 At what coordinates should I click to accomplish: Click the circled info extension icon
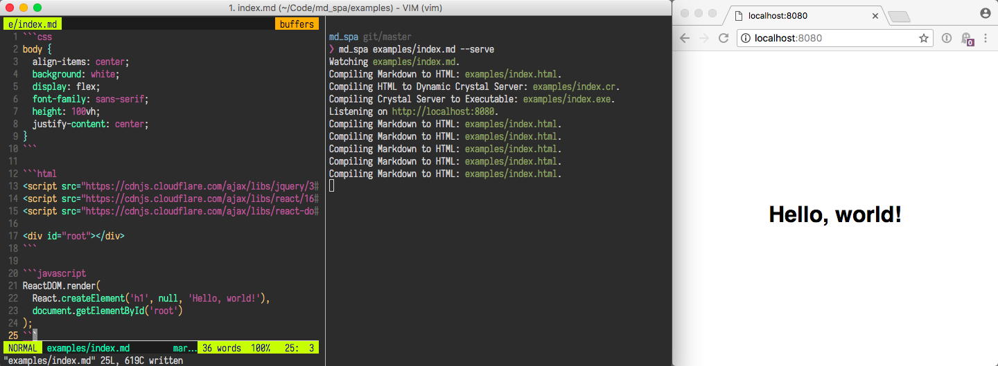click(x=947, y=38)
